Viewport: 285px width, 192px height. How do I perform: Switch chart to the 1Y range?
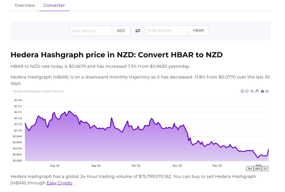coord(265,169)
